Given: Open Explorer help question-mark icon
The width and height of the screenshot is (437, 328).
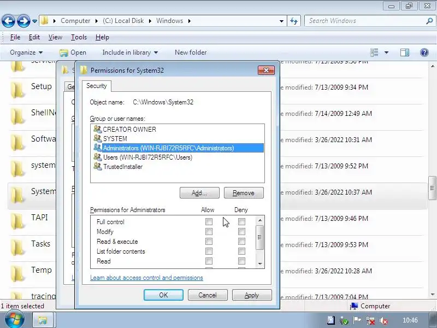Looking at the screenshot, I should coord(424,52).
